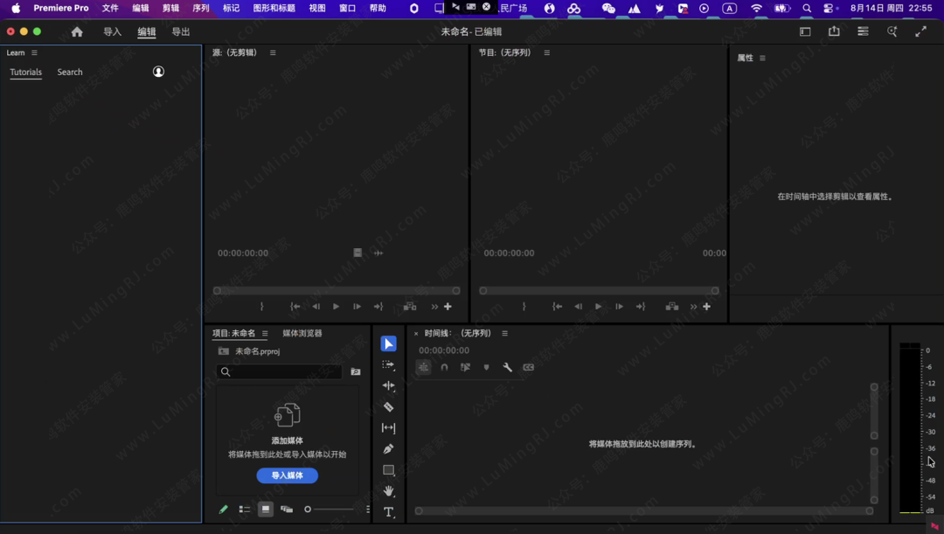Image resolution: width=944 pixels, height=534 pixels.
Task: Toggle snap in timeline with magnet icon
Action: click(444, 368)
